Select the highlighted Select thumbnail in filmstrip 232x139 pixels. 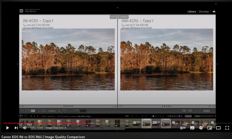click(x=146, y=123)
